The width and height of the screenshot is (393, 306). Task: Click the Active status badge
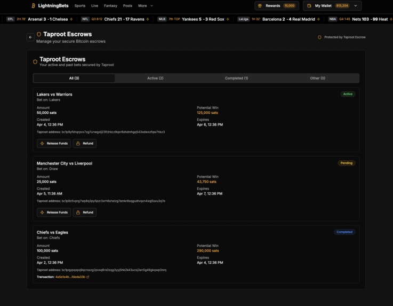click(x=348, y=94)
